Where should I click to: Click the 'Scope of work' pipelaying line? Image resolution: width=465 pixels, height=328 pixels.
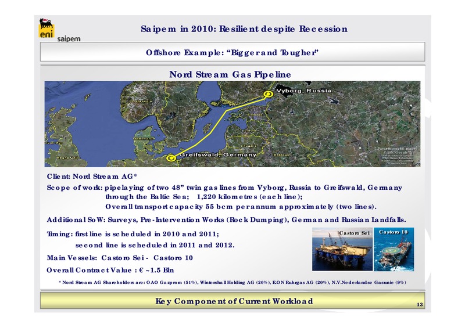click(x=224, y=188)
